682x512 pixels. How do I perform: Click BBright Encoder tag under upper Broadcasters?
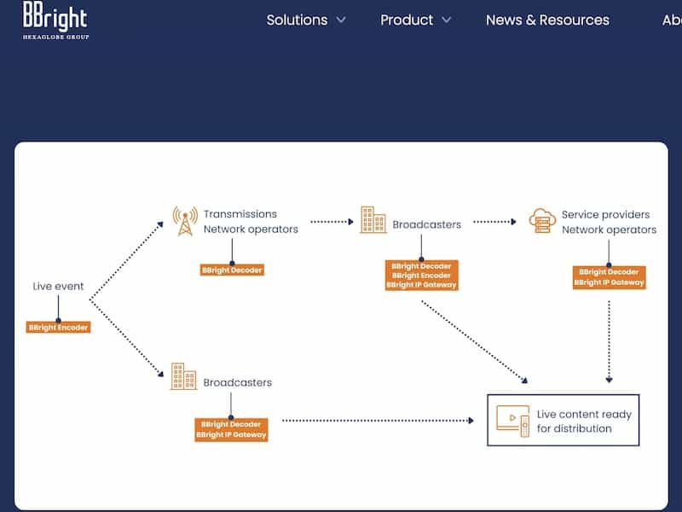pos(421,276)
